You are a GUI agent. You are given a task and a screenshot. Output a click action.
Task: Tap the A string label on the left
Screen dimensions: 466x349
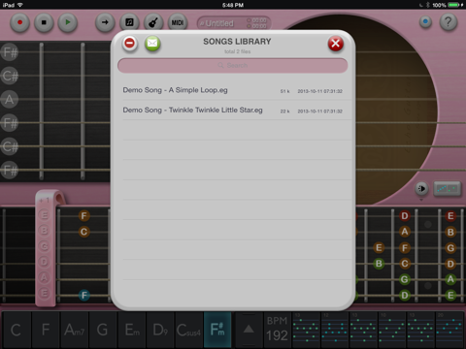pyautogui.click(x=10, y=99)
